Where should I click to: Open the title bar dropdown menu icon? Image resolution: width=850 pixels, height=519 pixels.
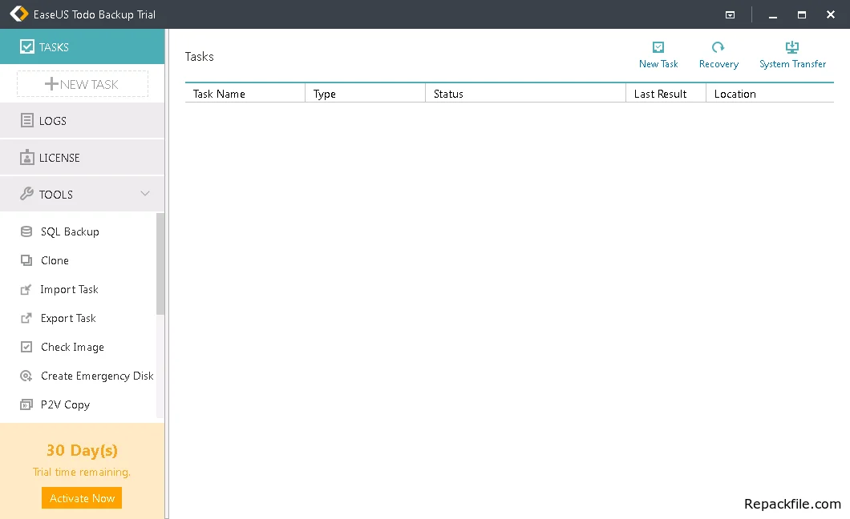731,14
